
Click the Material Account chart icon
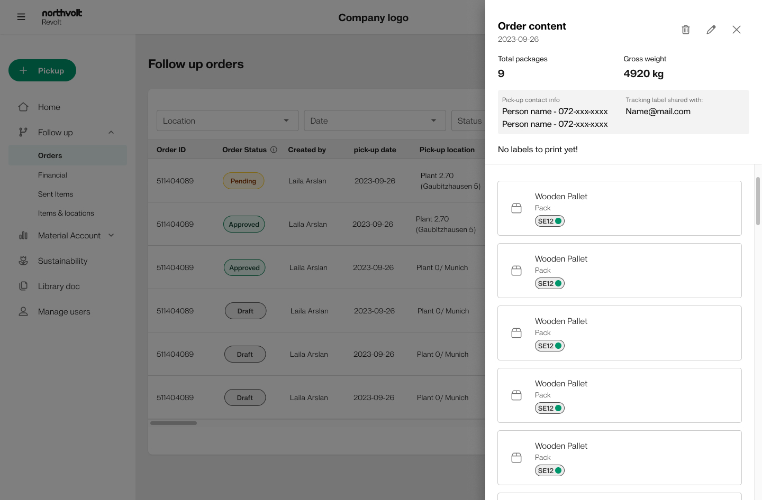click(x=23, y=235)
